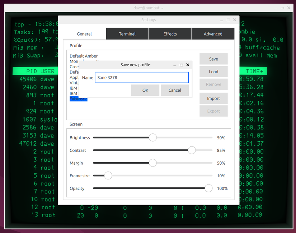Close the Settings window

tap(235, 20)
